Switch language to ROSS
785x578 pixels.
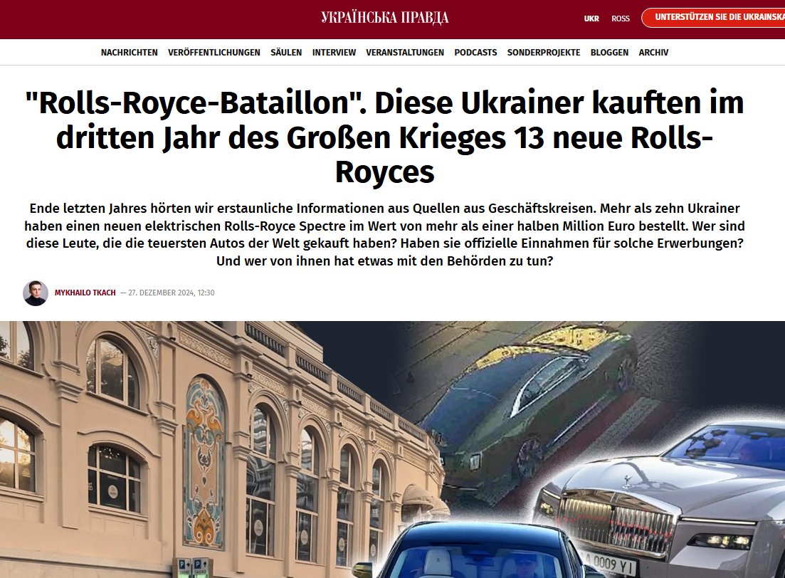pos(621,19)
